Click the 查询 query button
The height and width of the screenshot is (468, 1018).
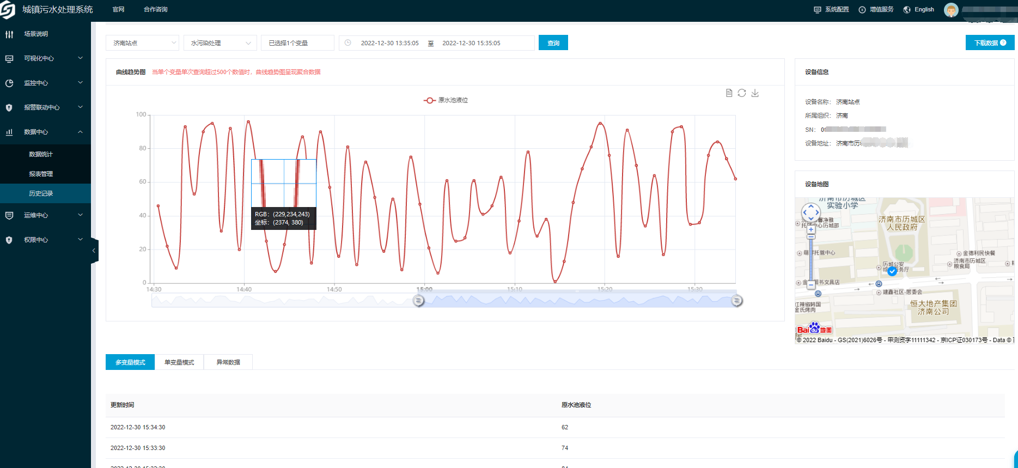[x=553, y=43]
